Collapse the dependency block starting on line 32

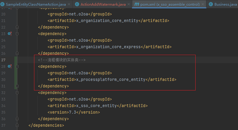coord(17,93)
